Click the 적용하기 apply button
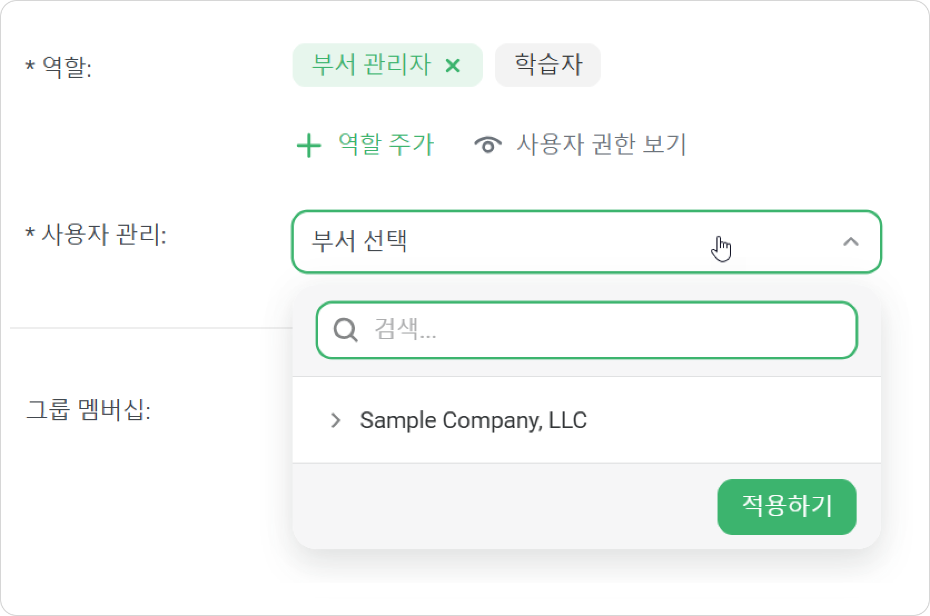The image size is (930, 616). [786, 506]
